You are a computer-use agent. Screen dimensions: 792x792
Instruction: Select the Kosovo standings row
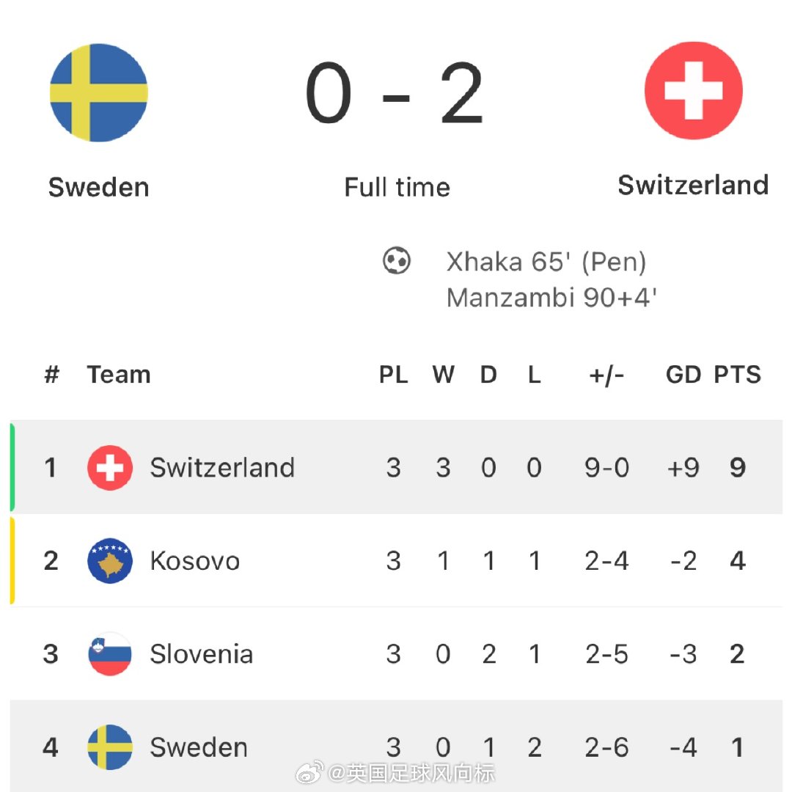click(x=396, y=561)
